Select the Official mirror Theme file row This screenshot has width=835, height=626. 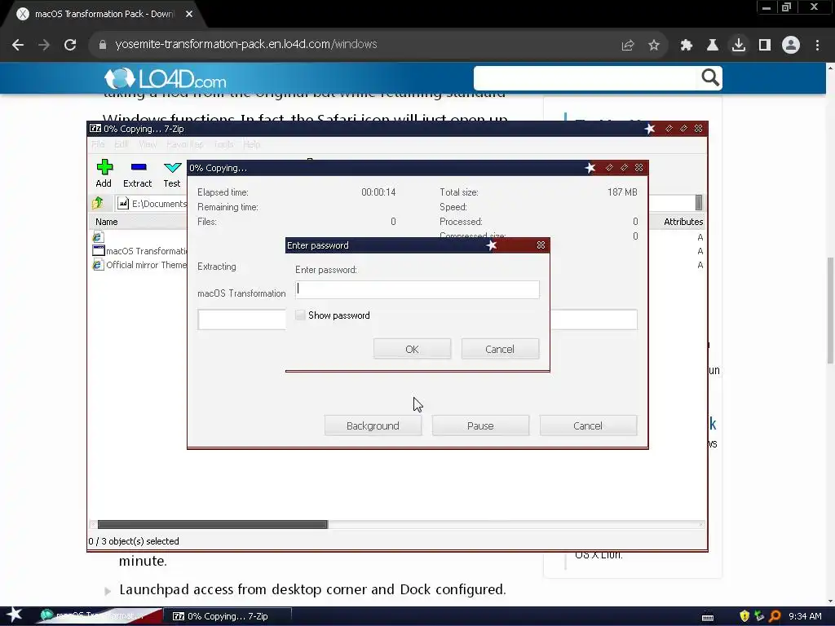(x=140, y=265)
